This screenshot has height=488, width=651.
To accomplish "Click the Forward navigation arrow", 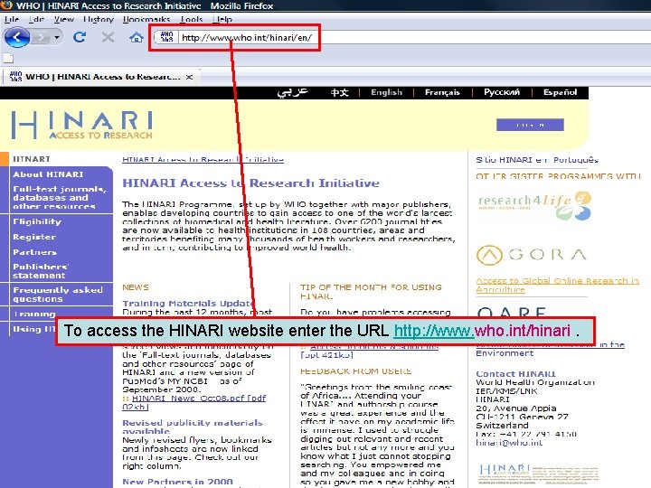I will click(41, 38).
